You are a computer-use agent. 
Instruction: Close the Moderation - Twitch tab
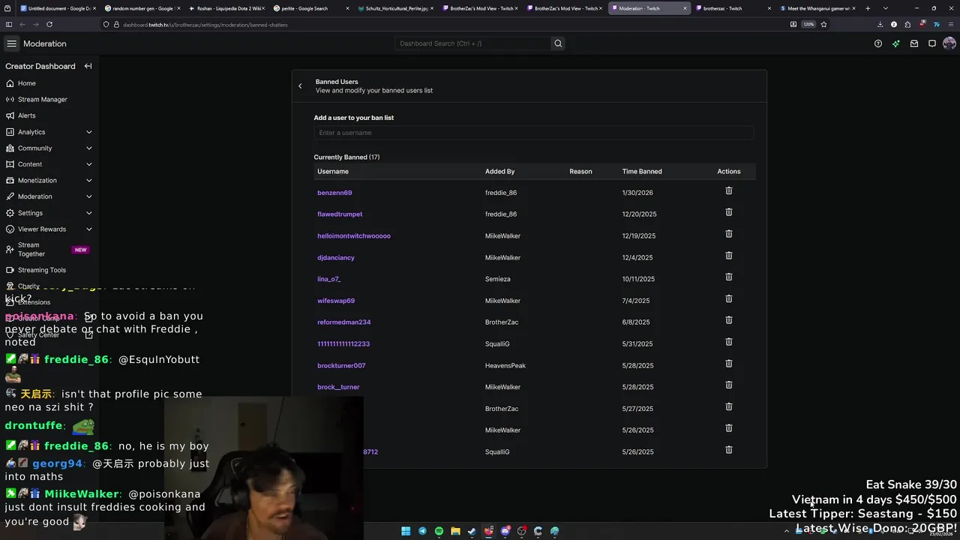[x=685, y=8]
